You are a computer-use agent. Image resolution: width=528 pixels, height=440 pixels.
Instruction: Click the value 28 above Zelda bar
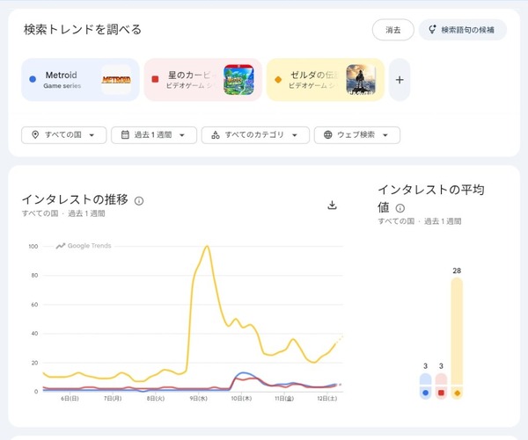pos(457,270)
